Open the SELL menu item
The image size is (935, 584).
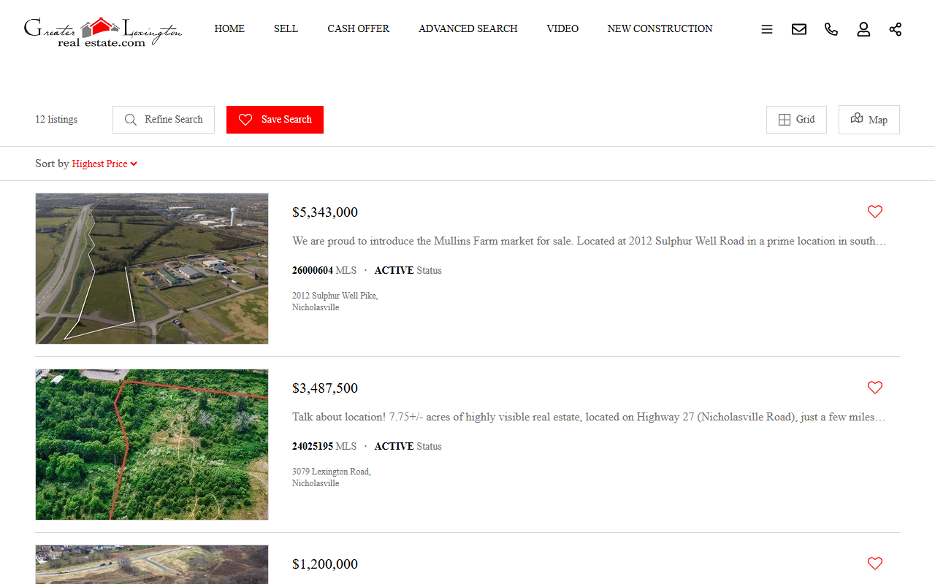pos(286,28)
